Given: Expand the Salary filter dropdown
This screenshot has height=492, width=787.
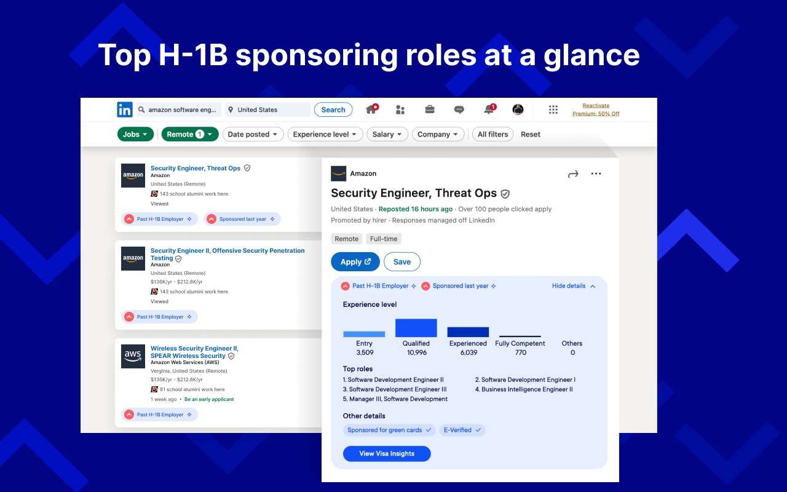Looking at the screenshot, I should (387, 134).
